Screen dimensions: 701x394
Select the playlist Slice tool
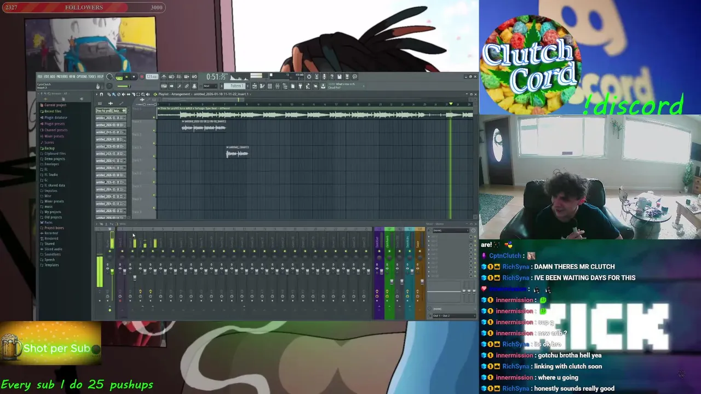click(x=134, y=94)
